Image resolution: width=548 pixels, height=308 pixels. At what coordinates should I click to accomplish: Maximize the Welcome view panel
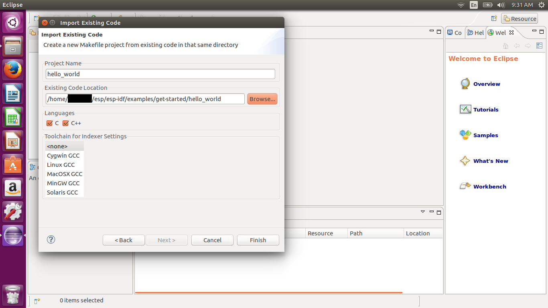tap(542, 32)
